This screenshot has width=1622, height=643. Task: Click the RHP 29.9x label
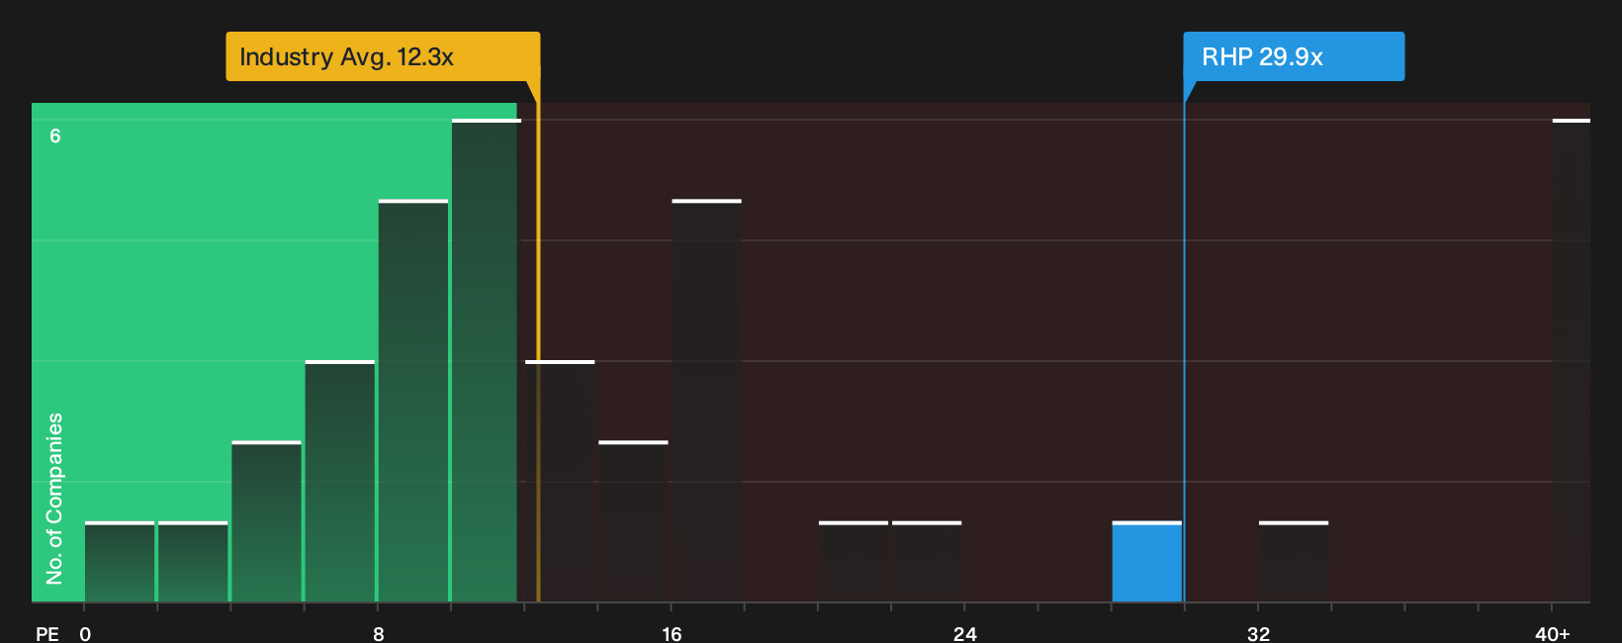(1294, 56)
